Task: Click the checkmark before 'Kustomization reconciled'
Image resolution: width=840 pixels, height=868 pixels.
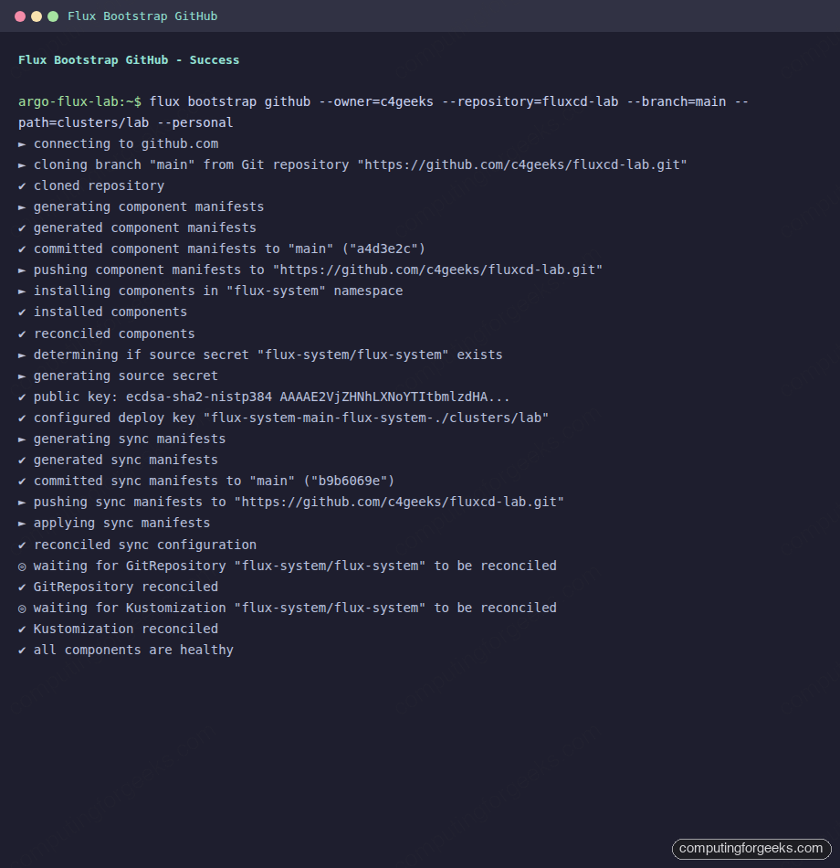Action: 22,630
